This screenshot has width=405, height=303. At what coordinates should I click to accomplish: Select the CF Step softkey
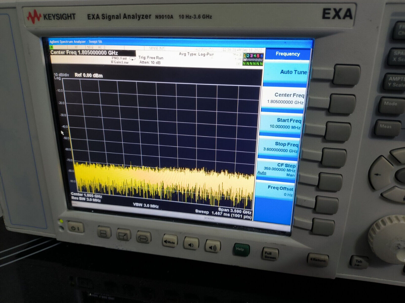click(276, 169)
